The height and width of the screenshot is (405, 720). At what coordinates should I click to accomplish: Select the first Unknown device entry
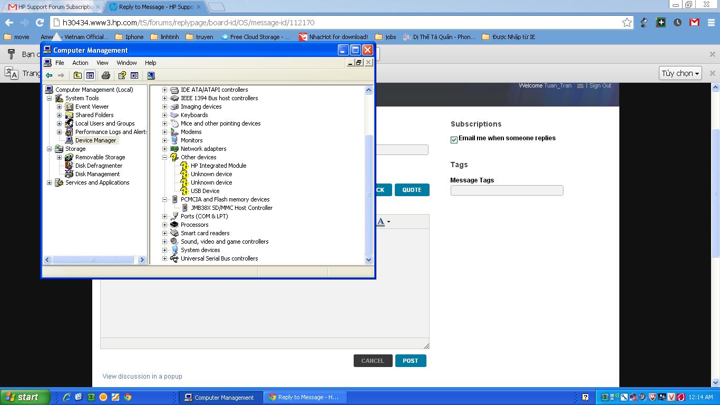tap(211, 174)
